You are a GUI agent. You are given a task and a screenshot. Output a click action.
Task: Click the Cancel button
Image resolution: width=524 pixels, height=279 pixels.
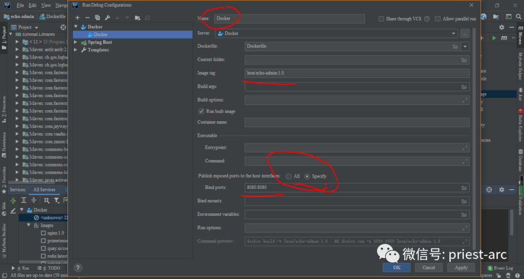(429, 268)
